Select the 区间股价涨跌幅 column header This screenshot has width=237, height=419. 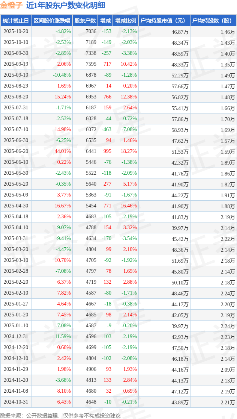(x=51, y=21)
